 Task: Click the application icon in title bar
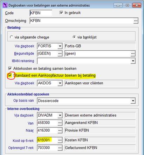5,5
